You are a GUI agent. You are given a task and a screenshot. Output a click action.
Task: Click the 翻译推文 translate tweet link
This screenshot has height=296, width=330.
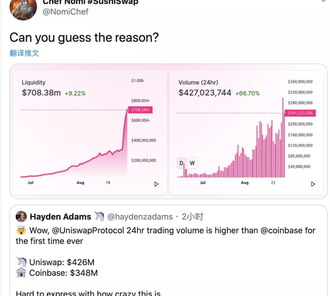pos(24,53)
